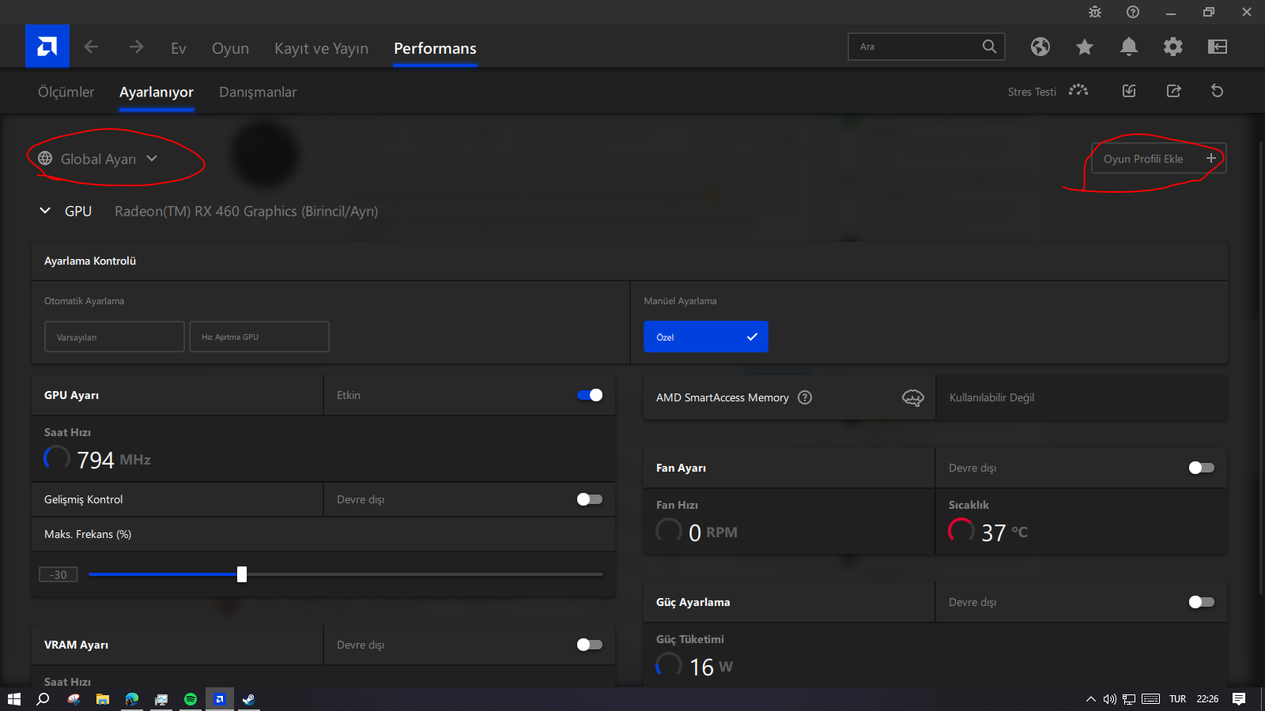Click the Kullanılabilir Değil status text

coord(991,397)
